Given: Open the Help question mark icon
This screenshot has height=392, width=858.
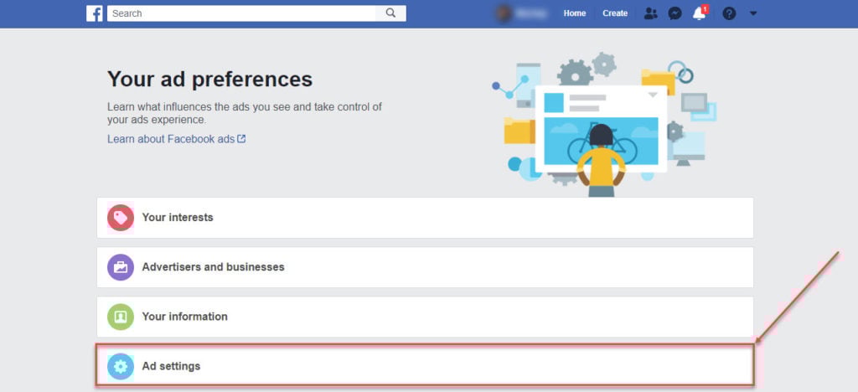Looking at the screenshot, I should [x=729, y=13].
